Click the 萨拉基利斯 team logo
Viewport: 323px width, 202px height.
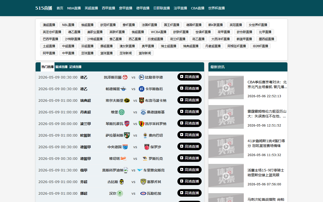click(x=127, y=135)
